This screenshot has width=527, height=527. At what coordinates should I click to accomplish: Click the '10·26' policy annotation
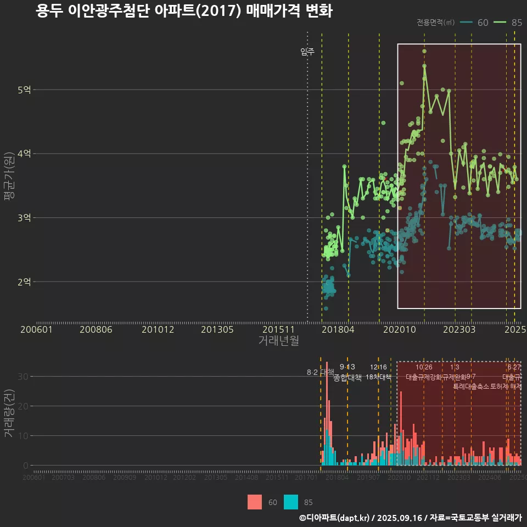424,367
